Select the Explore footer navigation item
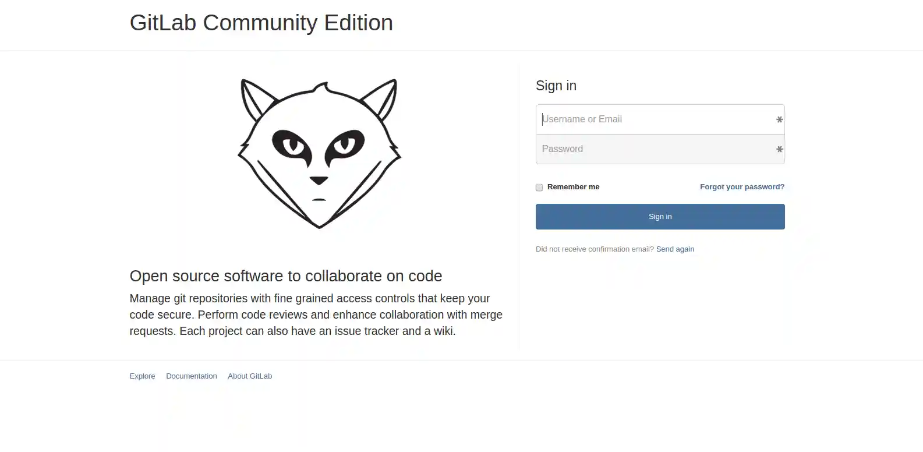923x452 pixels. 142,376
